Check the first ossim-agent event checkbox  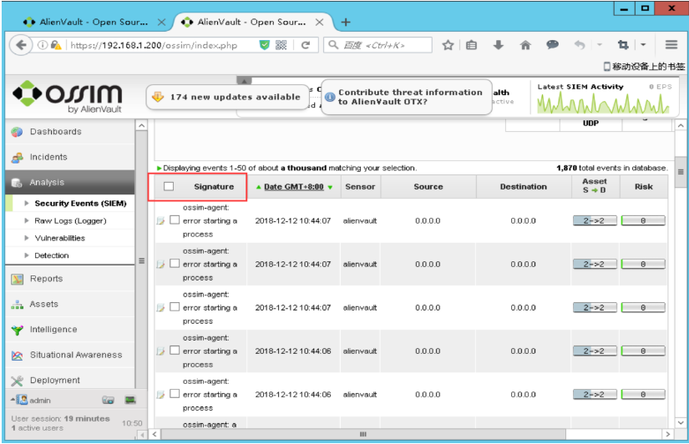click(175, 219)
